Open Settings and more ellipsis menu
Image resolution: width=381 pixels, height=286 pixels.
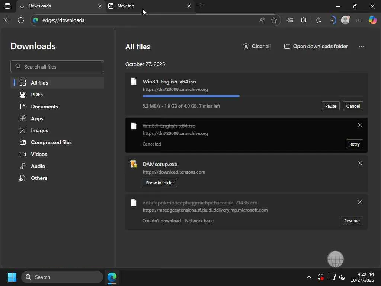click(359, 20)
